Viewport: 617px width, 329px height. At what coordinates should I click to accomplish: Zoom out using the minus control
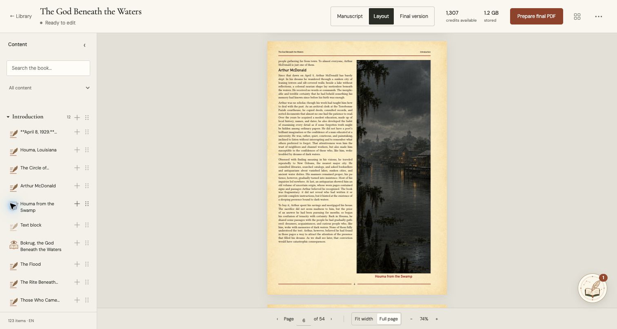point(411,319)
